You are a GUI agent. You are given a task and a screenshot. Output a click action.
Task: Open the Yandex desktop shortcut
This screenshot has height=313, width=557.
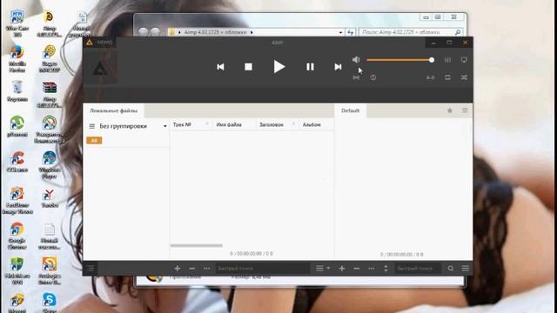click(49, 198)
